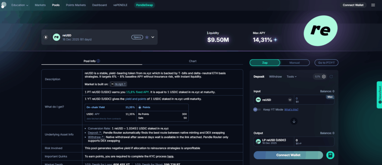Screen dimensions: 382x165
Task: Open the calculator icon next to Connect Wallet
Action: [330, 155]
